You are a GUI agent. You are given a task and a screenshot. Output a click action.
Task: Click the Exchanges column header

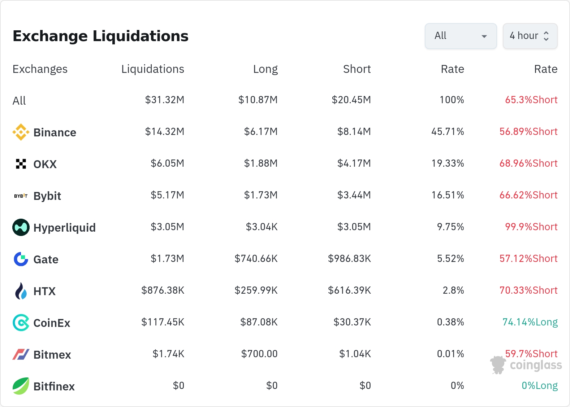click(x=40, y=69)
